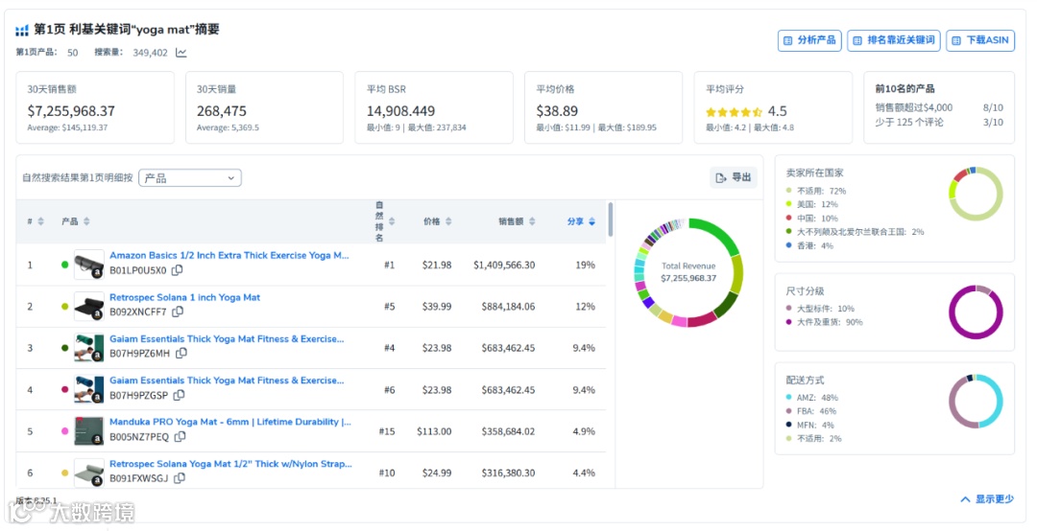Click the 排名靠近关键词 button
The image size is (1037, 531).
(894, 40)
